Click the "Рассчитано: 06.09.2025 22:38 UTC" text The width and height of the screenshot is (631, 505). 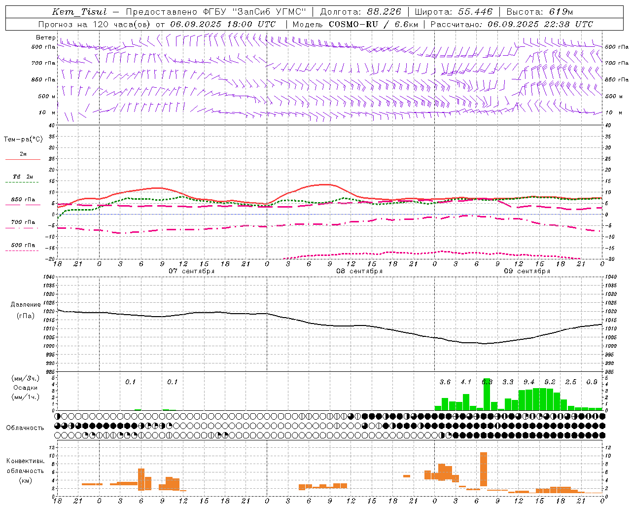point(512,24)
